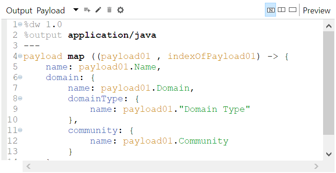
Task: Click 'payload01.Domain' on line 7
Action: tap(145, 88)
